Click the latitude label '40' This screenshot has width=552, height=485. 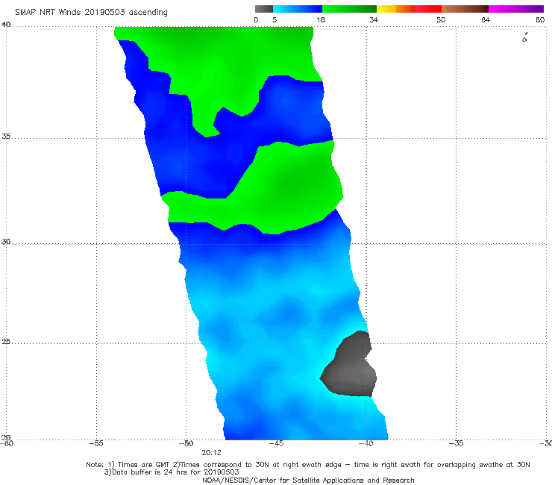(6, 25)
